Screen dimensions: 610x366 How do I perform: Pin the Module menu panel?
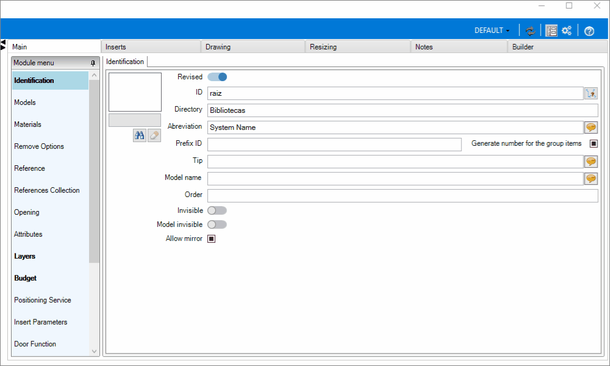(x=93, y=63)
